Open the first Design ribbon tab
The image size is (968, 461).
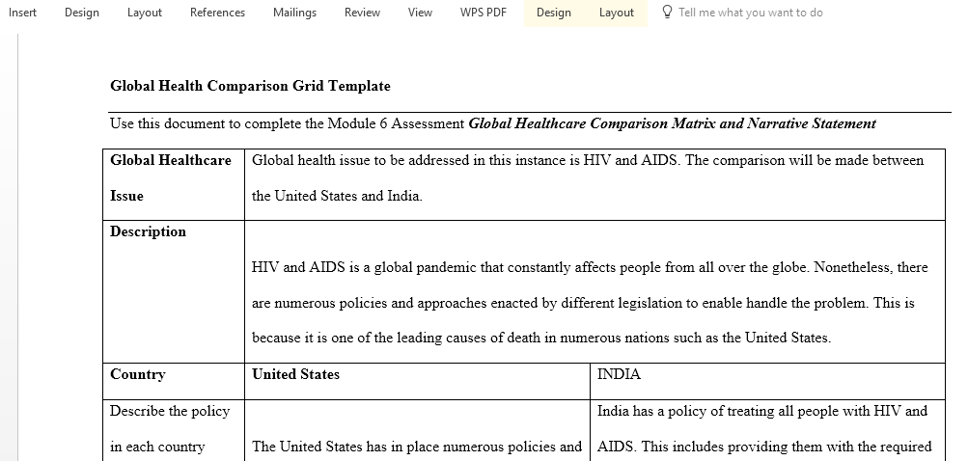click(x=81, y=13)
